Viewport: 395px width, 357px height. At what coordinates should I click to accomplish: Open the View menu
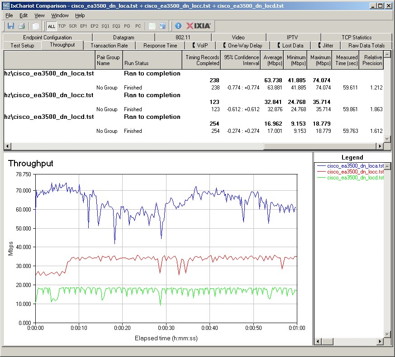coord(39,15)
